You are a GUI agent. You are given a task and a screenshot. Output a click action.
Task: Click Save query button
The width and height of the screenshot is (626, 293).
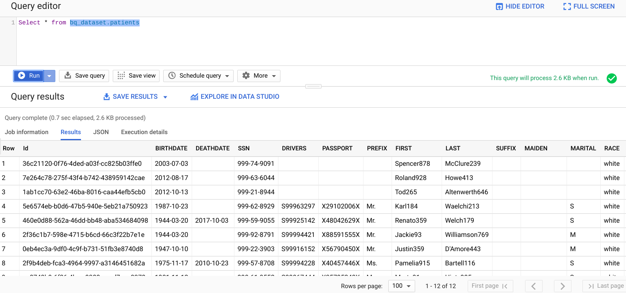coord(85,76)
